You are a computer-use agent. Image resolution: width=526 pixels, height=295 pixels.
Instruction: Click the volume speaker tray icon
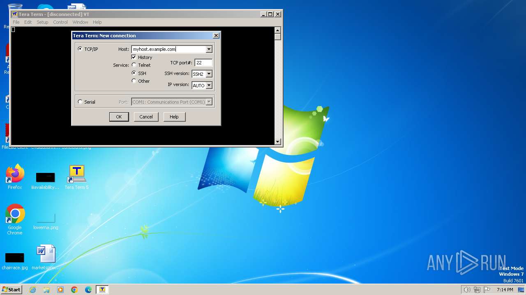coord(467,290)
